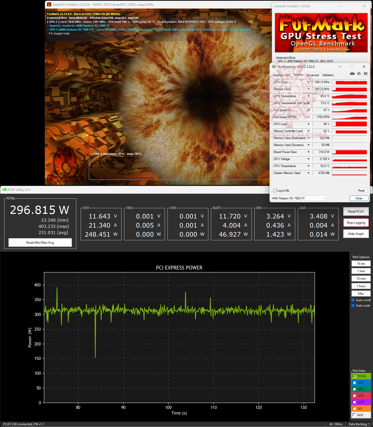
Task: Minimize the TechPowerUp GPU-Z window
Action: [x=340, y=67]
